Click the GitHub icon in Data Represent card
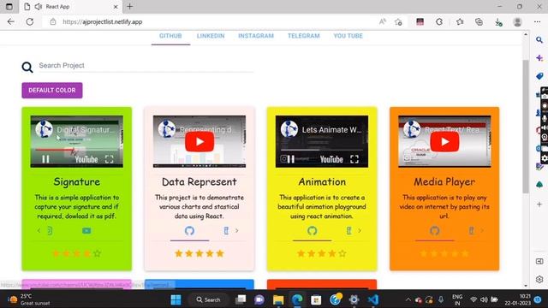 189,230
